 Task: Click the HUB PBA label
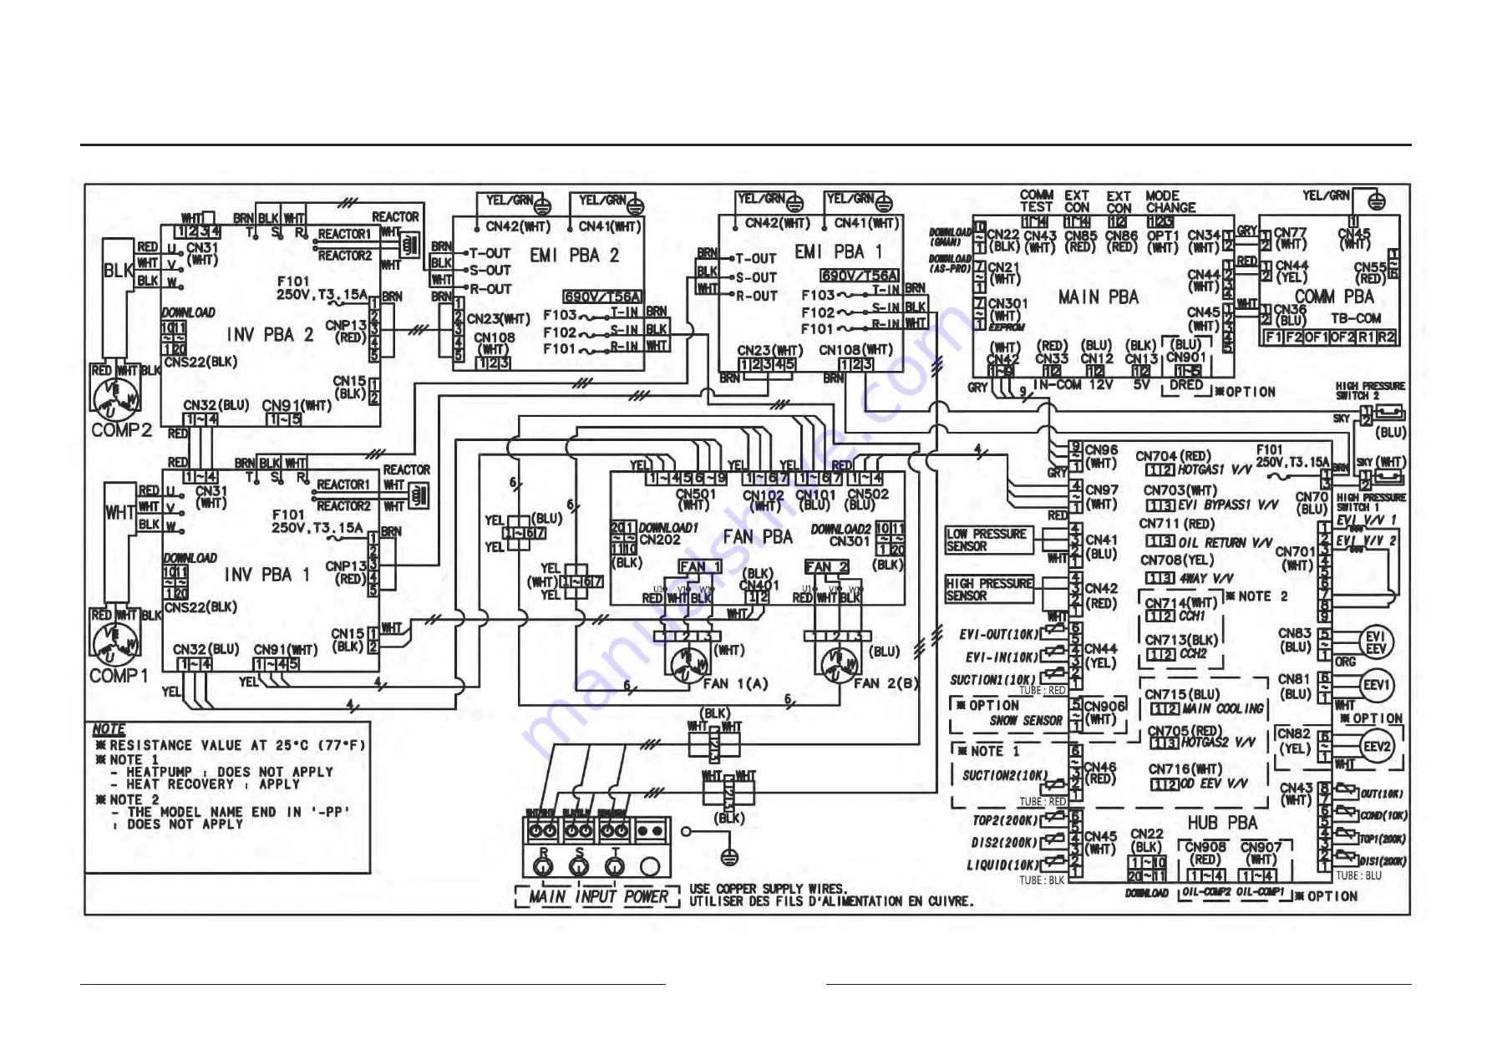pos(1222,823)
